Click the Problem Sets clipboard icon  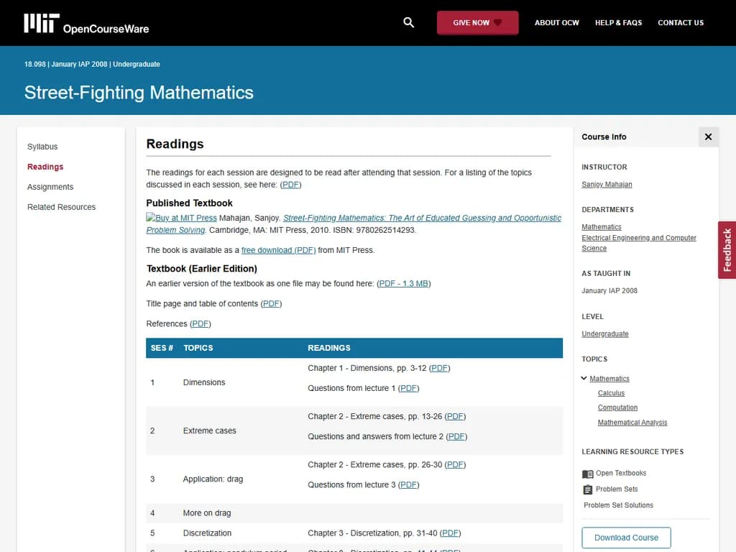(586, 489)
